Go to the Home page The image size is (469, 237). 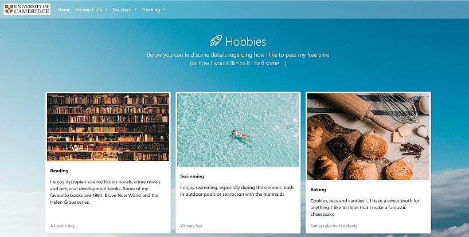64,10
